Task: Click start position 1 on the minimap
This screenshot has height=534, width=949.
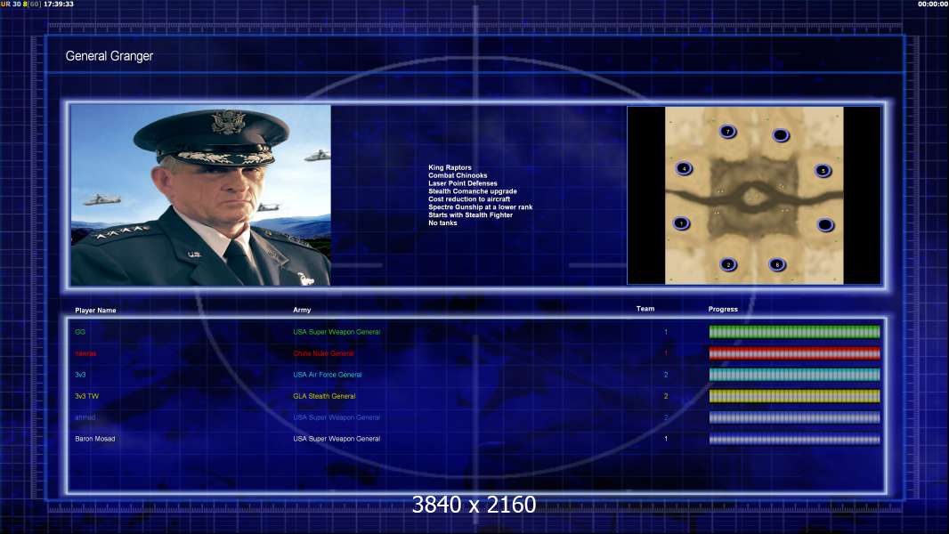Action: (x=681, y=223)
